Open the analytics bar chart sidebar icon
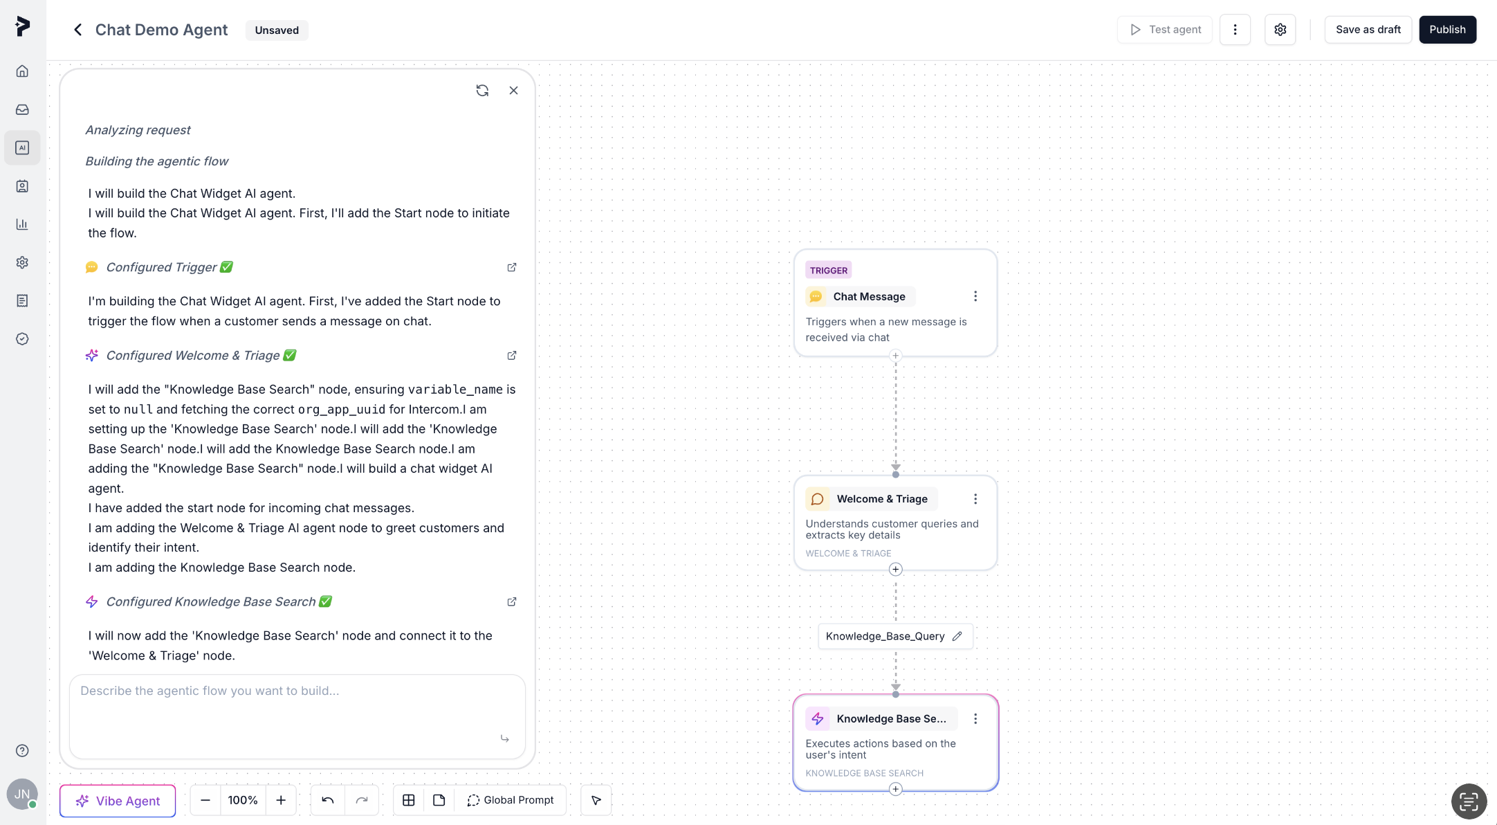The height and width of the screenshot is (825, 1497). point(22,224)
